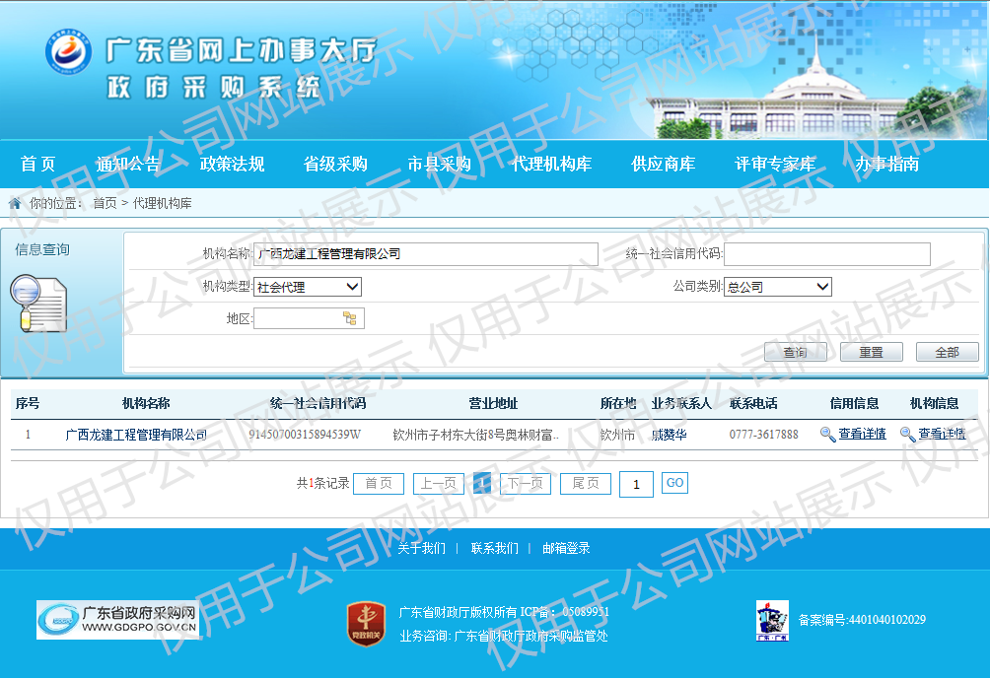Open the 备案编号:4401040102029 filing link
This screenshot has height=679, width=990.
pyautogui.click(x=863, y=620)
